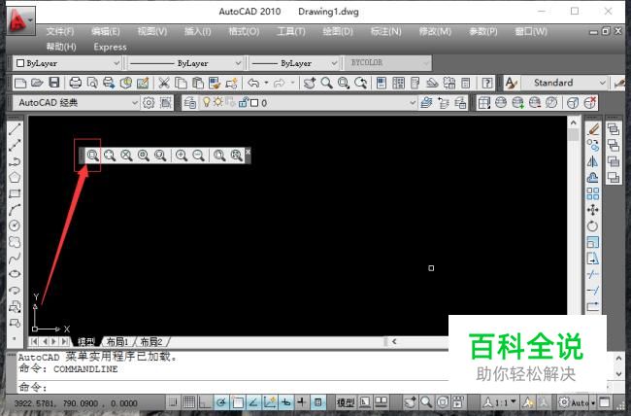This screenshot has width=631, height=416.
Task: Open the 修改(M) menu
Action: (x=435, y=31)
